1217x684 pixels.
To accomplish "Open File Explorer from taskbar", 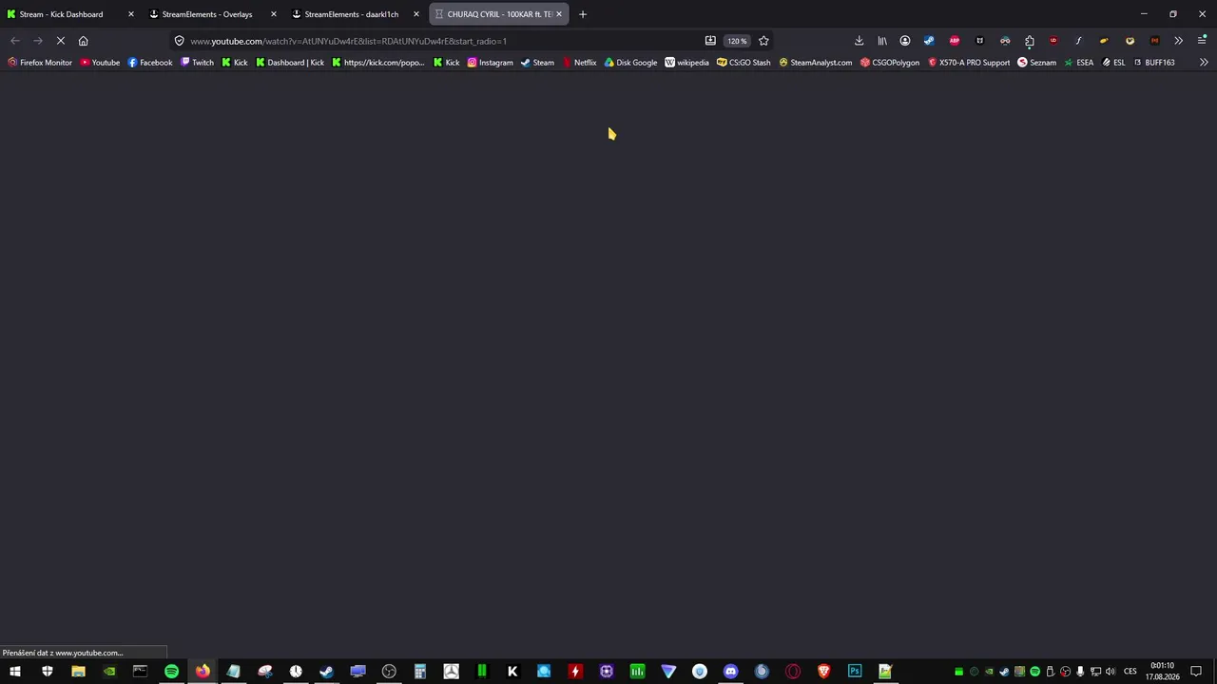I will coord(78,672).
